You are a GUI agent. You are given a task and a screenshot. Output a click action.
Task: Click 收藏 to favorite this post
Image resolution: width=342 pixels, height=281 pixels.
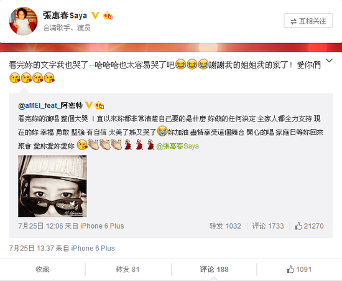[x=42, y=269]
